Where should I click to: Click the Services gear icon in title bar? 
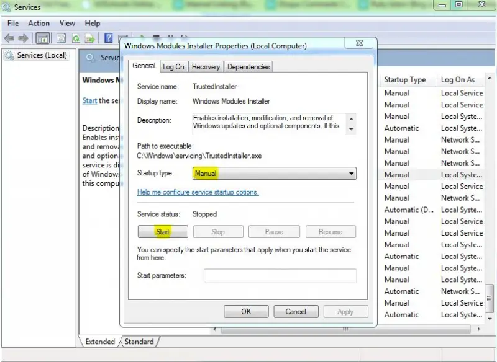[6, 7]
